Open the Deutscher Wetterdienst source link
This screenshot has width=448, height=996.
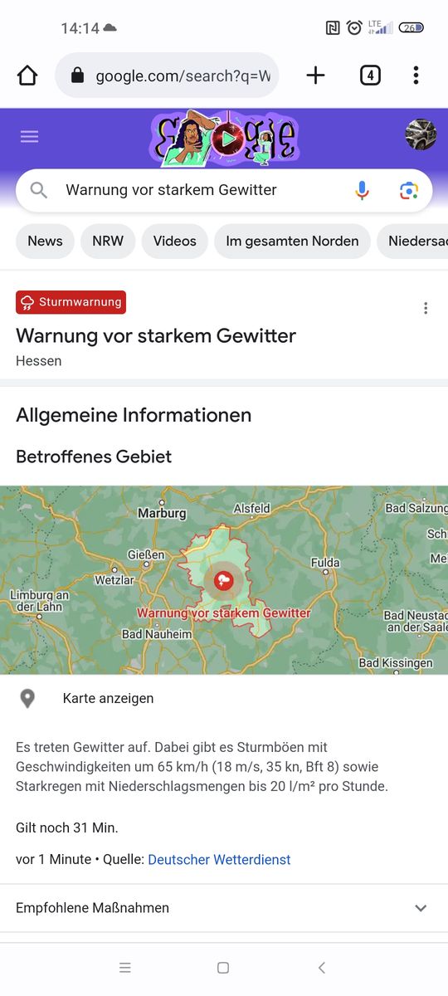click(219, 860)
